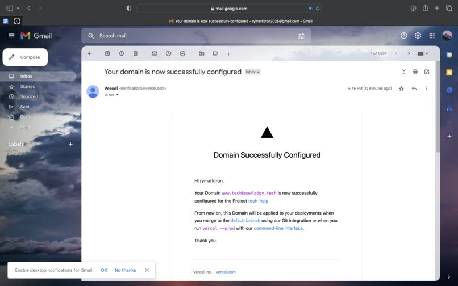Click No thanks on notifications prompt
This screenshot has width=458, height=286.
coord(126,270)
